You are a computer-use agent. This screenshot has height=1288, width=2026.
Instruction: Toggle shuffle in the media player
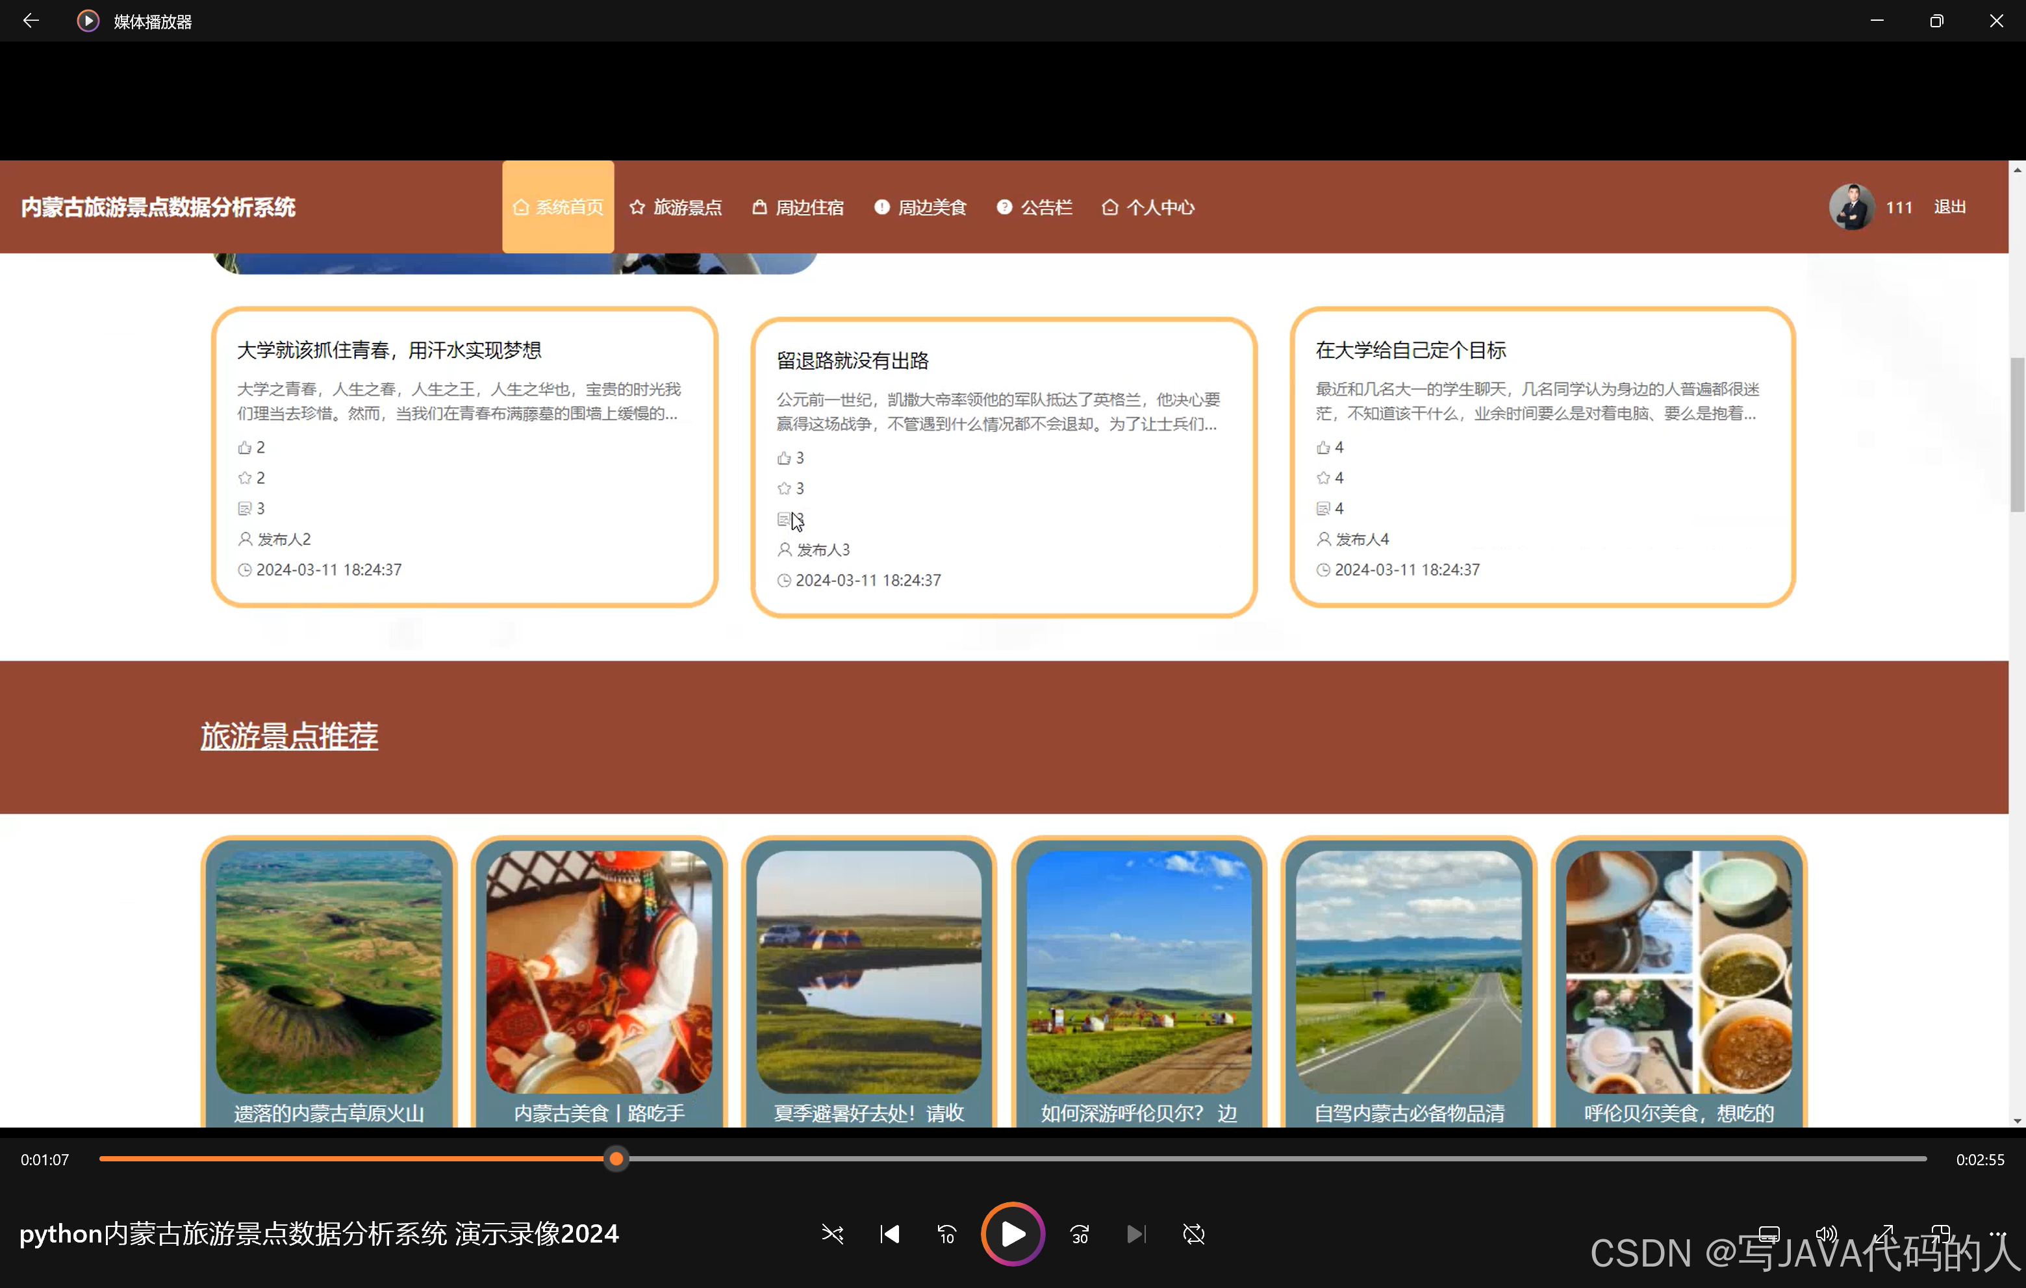(832, 1234)
